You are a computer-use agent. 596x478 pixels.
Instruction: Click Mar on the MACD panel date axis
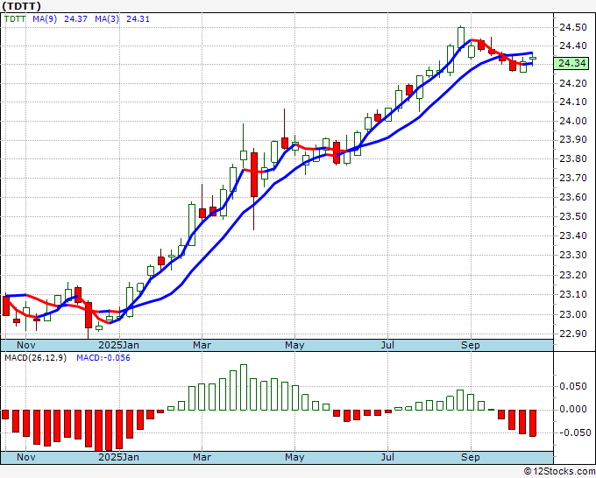point(202,457)
